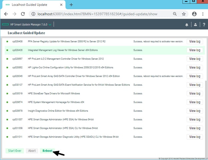
Task: Click reboot required status of cp028045
Action: pyautogui.click(x=158, y=76)
